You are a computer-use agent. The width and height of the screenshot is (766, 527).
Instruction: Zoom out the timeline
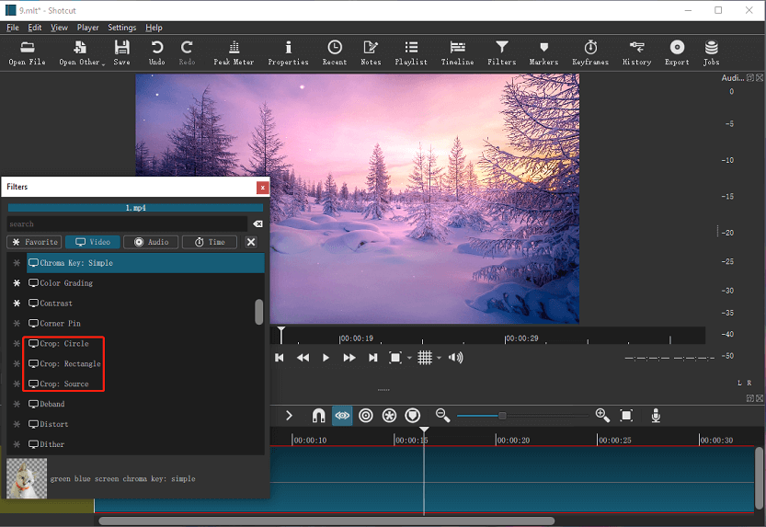(442, 416)
